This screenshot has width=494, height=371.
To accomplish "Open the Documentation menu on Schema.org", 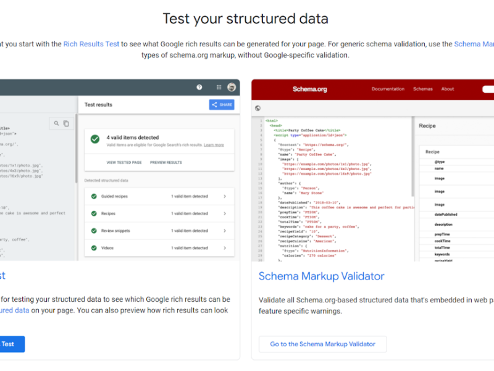I will 388,89.
